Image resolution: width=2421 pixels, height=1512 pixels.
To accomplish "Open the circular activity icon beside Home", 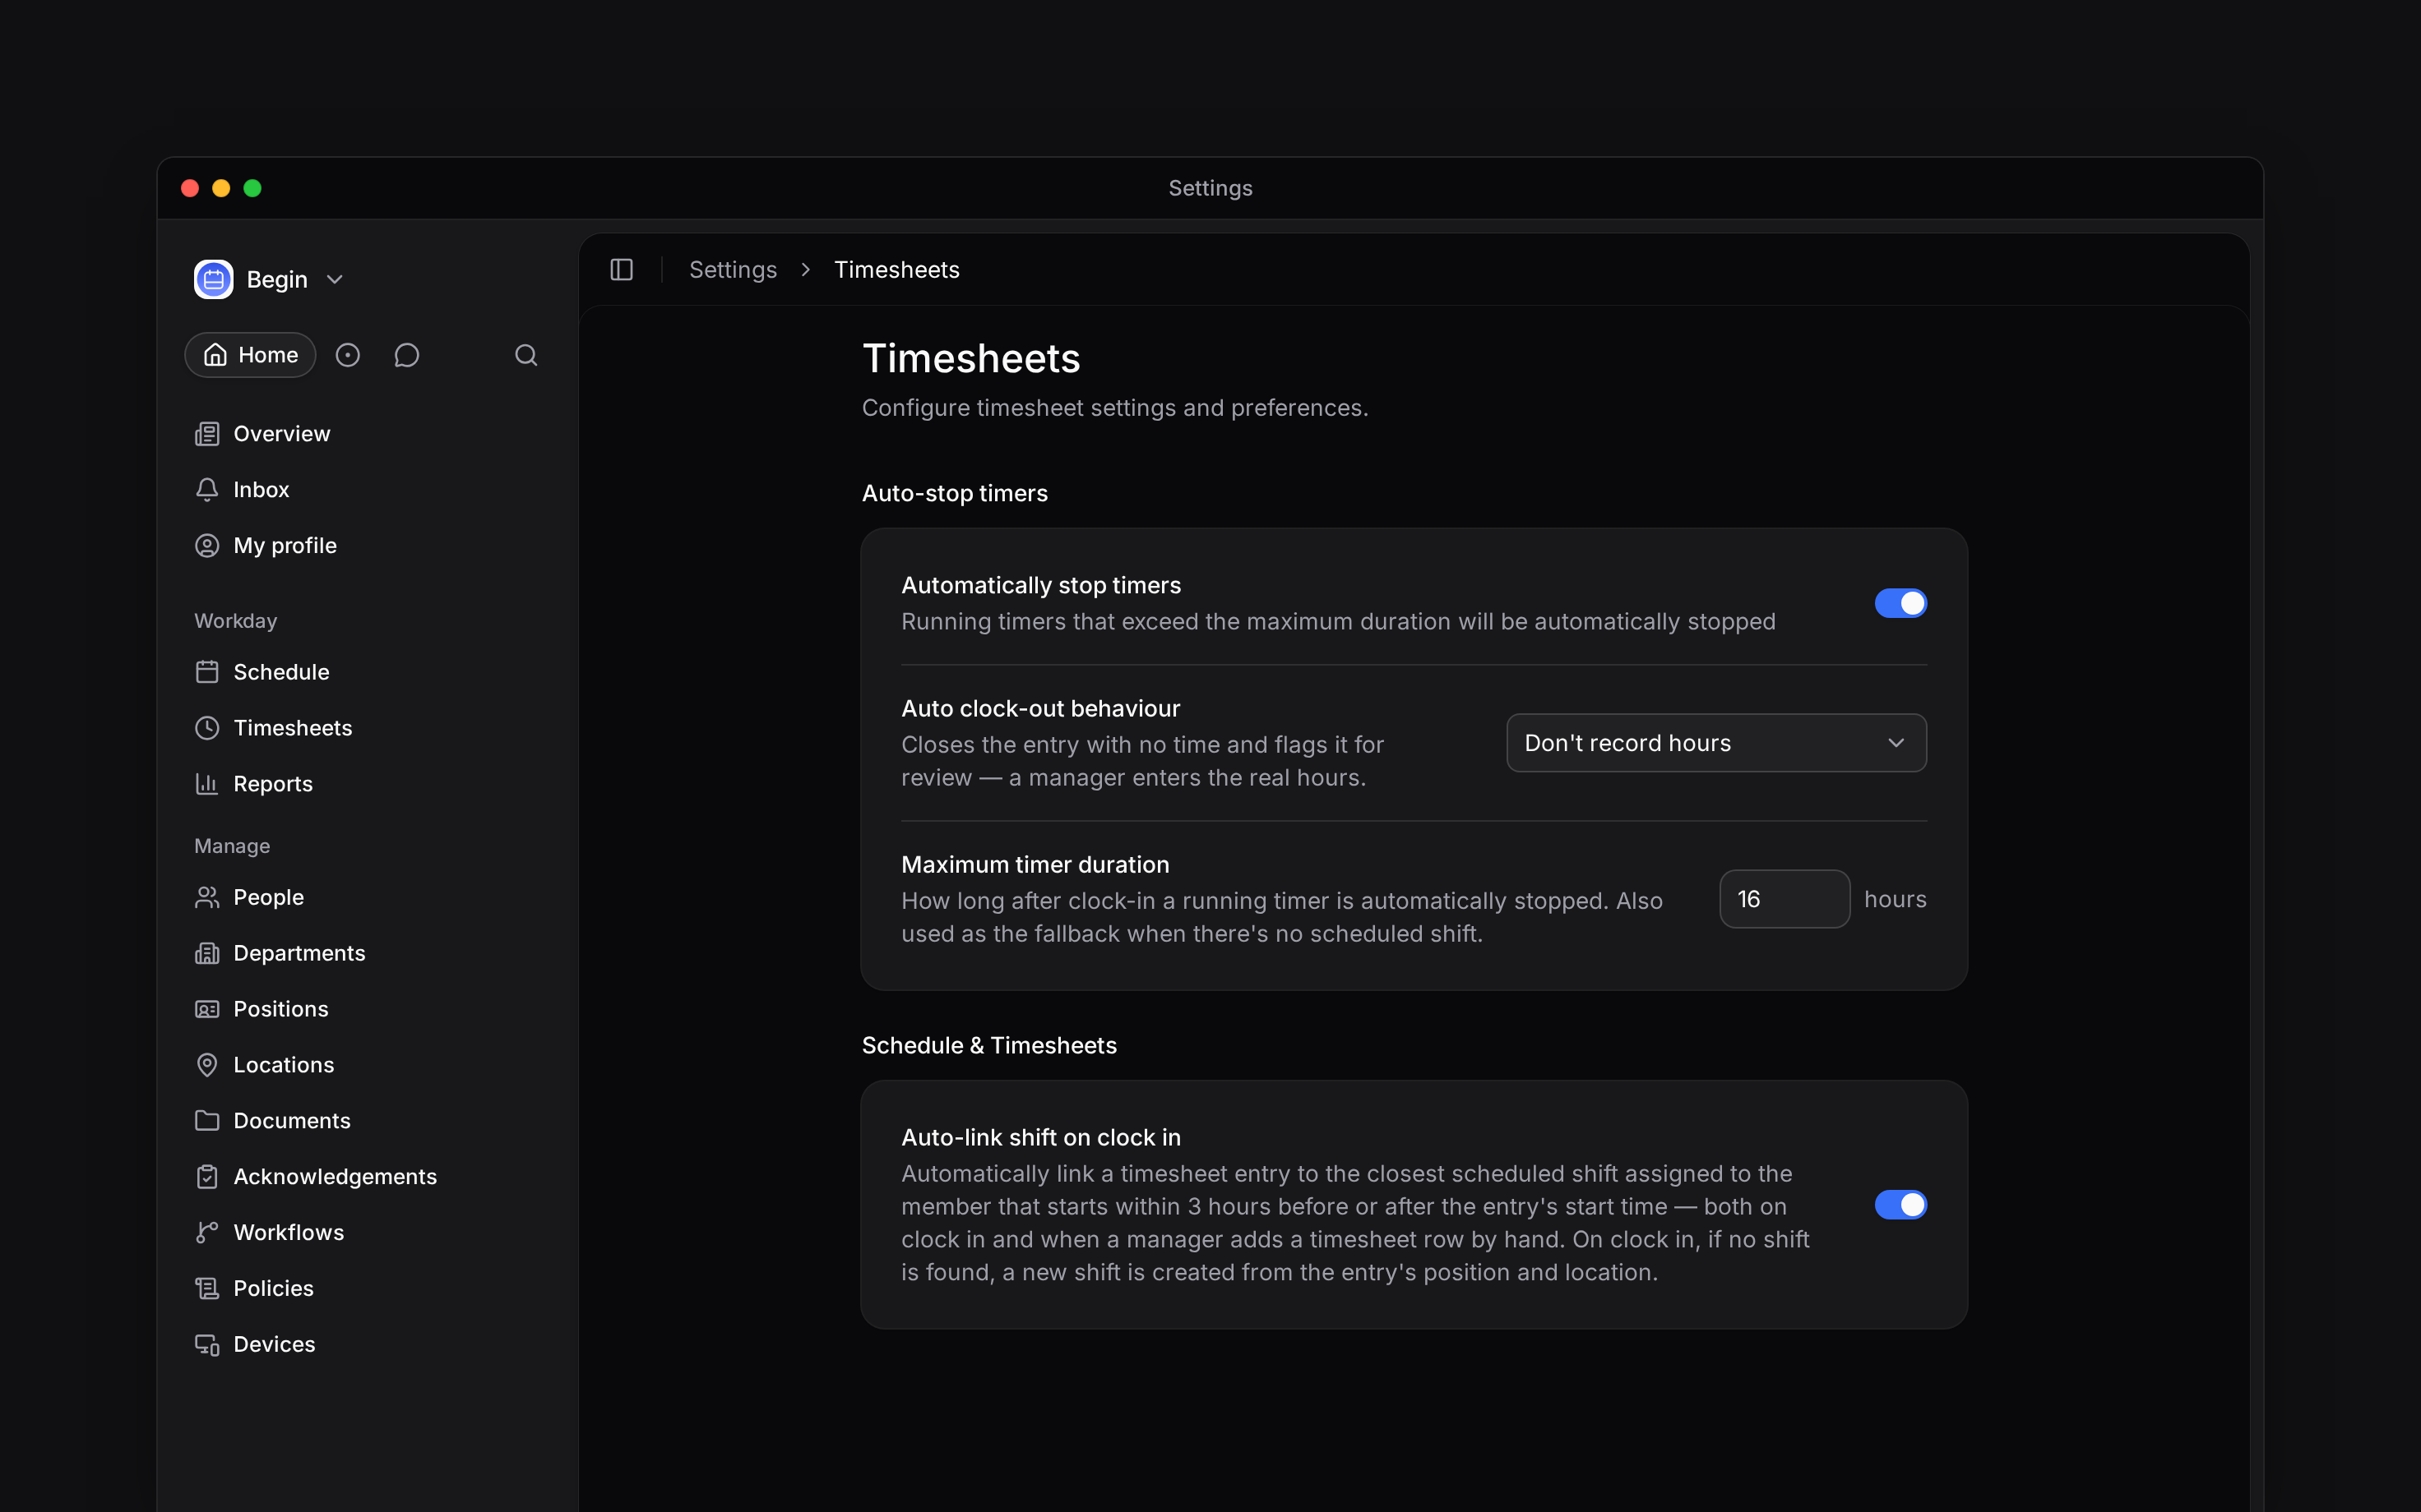I will (347, 355).
